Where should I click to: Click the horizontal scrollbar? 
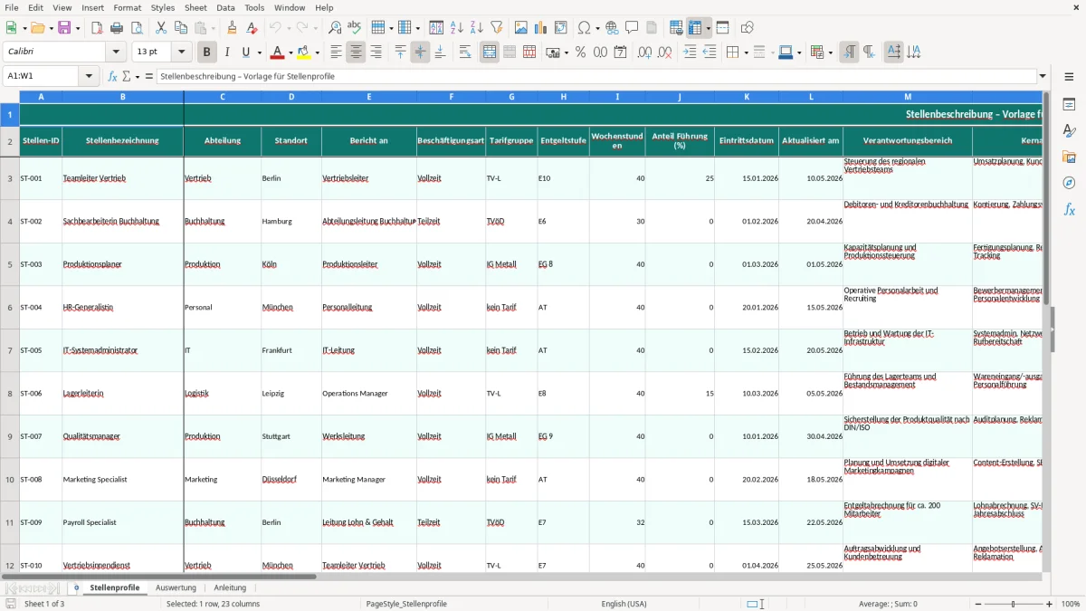[158, 576]
